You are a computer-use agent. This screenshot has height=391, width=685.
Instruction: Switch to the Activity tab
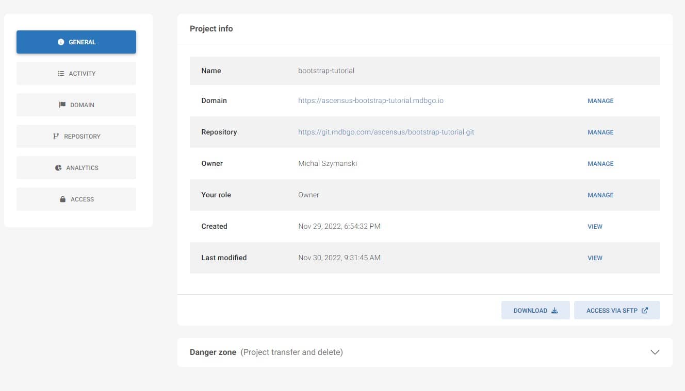pyautogui.click(x=76, y=74)
